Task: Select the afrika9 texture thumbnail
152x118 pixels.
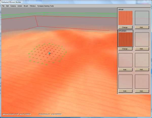Action: click(125, 18)
